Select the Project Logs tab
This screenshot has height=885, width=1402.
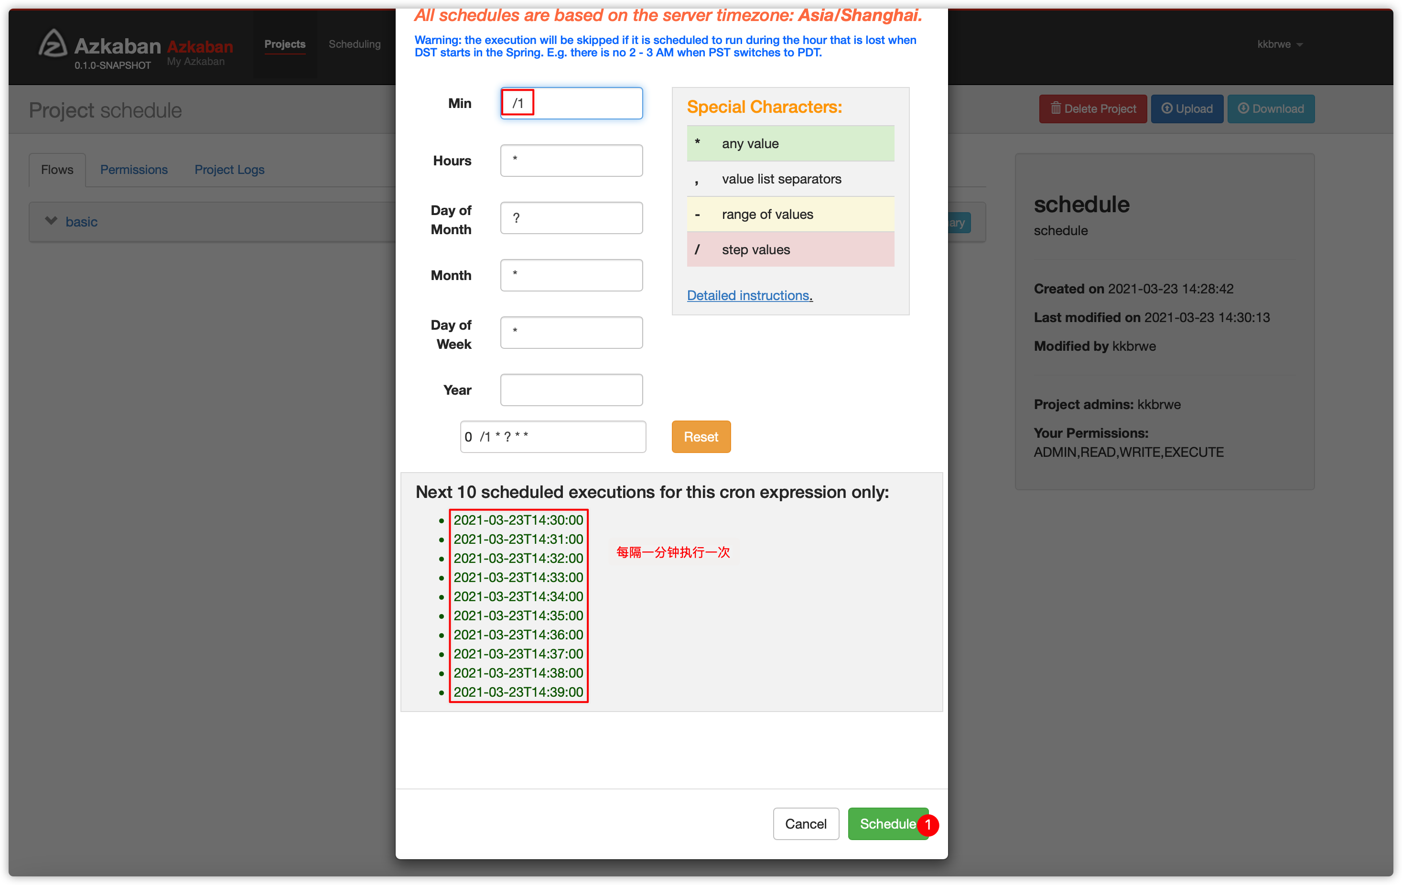click(228, 169)
